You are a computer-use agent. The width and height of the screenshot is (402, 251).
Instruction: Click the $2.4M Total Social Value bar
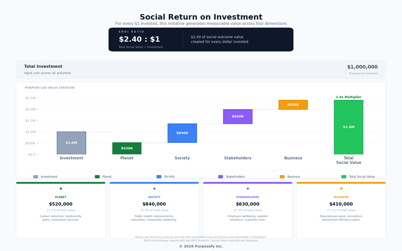point(348,127)
